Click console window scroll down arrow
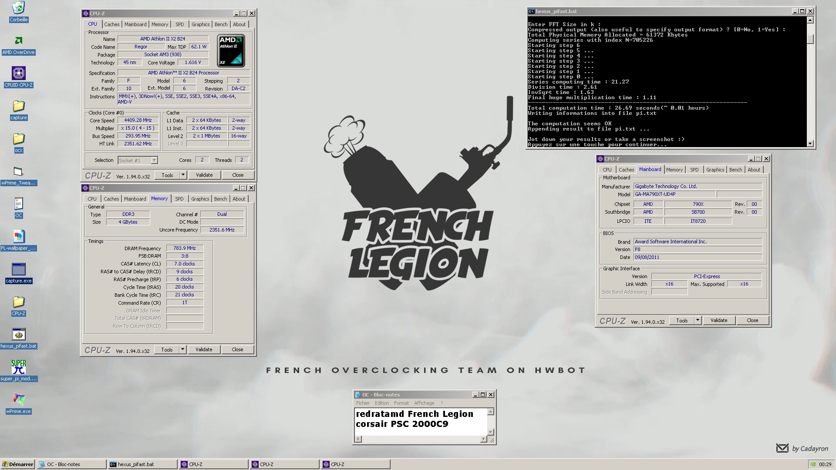This screenshot has height=470, width=836. click(x=810, y=144)
